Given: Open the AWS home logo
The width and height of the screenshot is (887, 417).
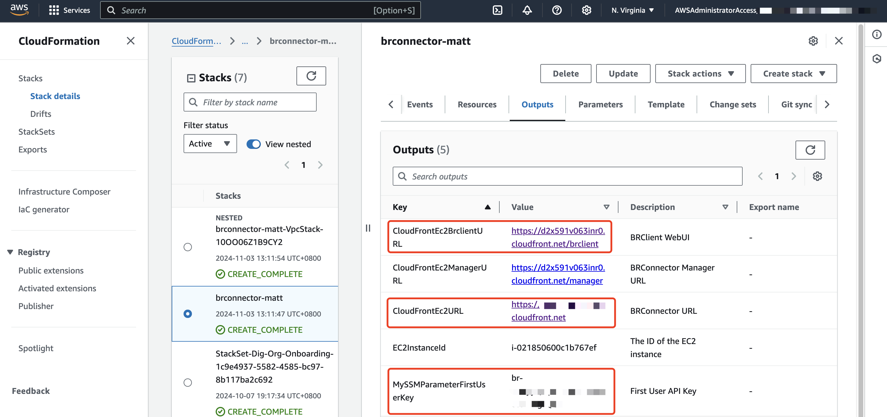Looking at the screenshot, I should coord(19,10).
